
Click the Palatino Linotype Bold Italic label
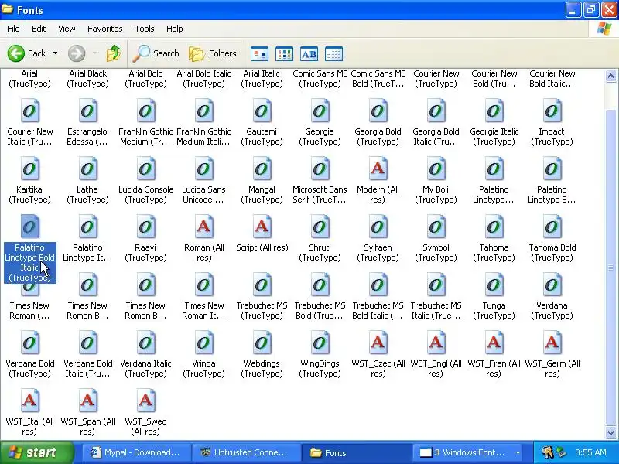pyautogui.click(x=29, y=263)
